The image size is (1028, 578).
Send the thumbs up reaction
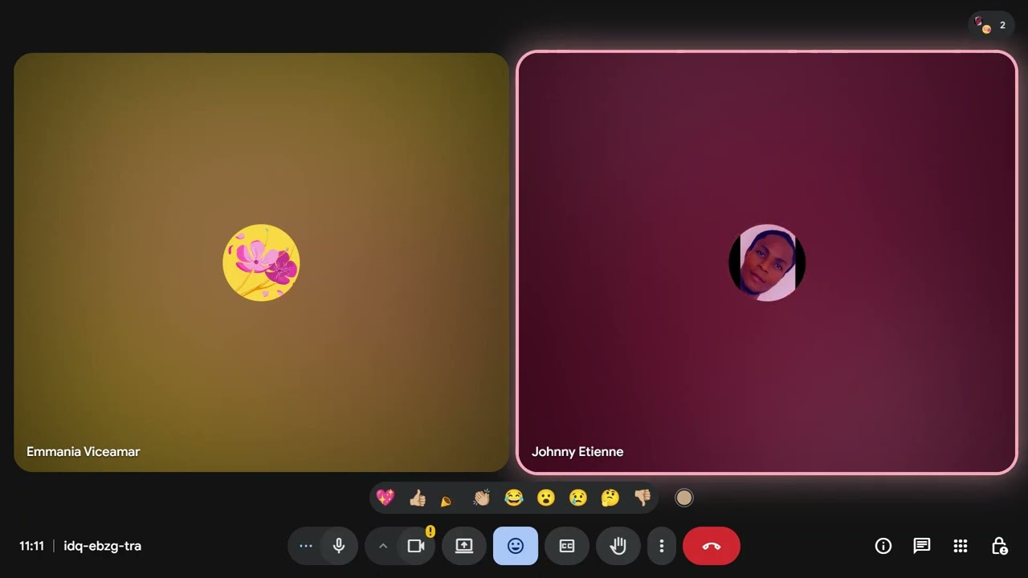[418, 498]
